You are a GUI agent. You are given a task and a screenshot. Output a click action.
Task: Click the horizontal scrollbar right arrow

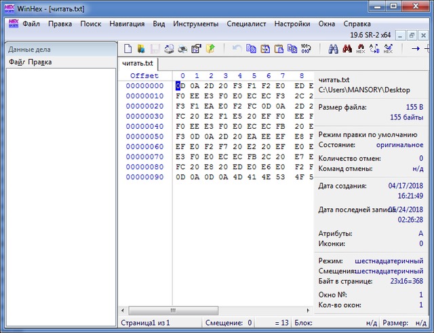309,310
